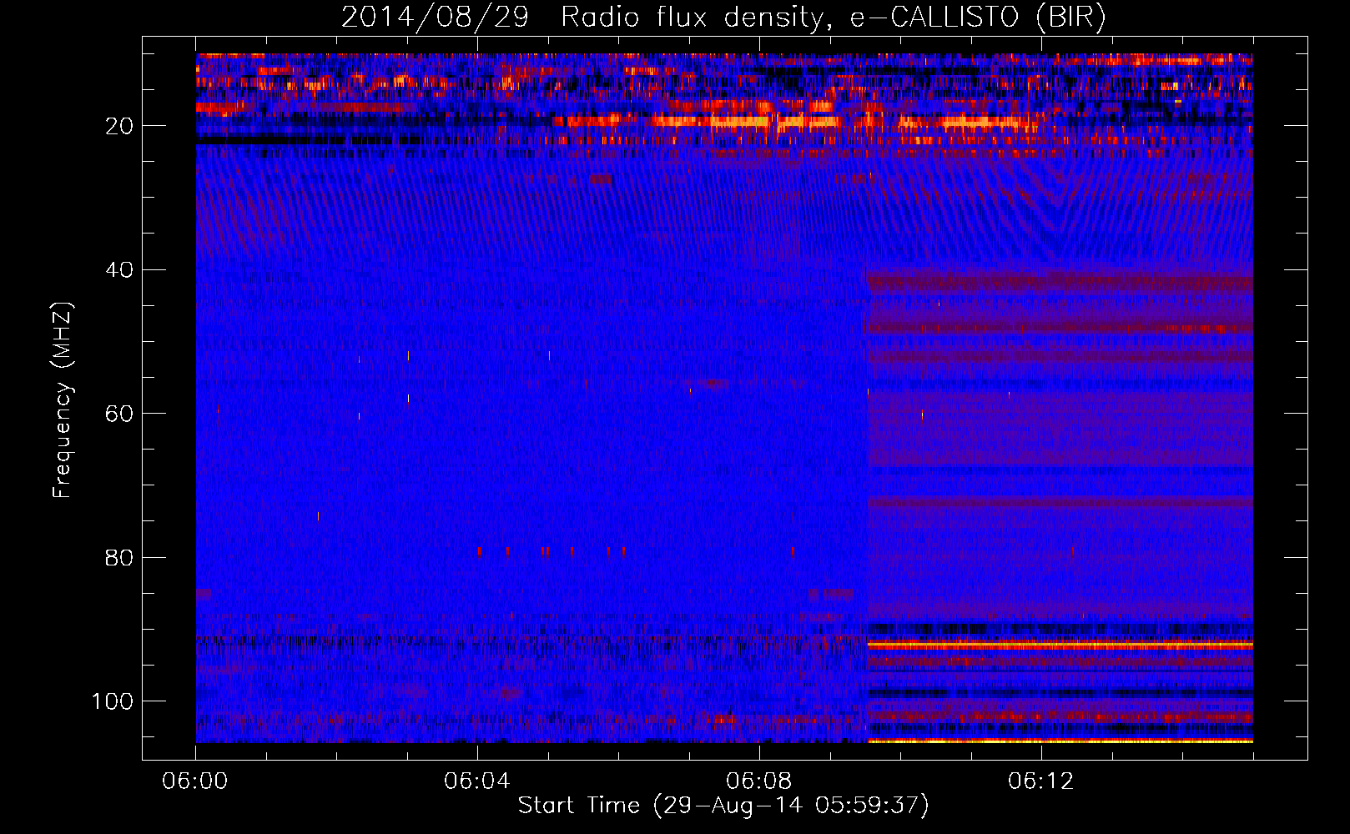Click the 100 MHz frequency tick label
The width and height of the screenshot is (1350, 834).
(x=113, y=701)
